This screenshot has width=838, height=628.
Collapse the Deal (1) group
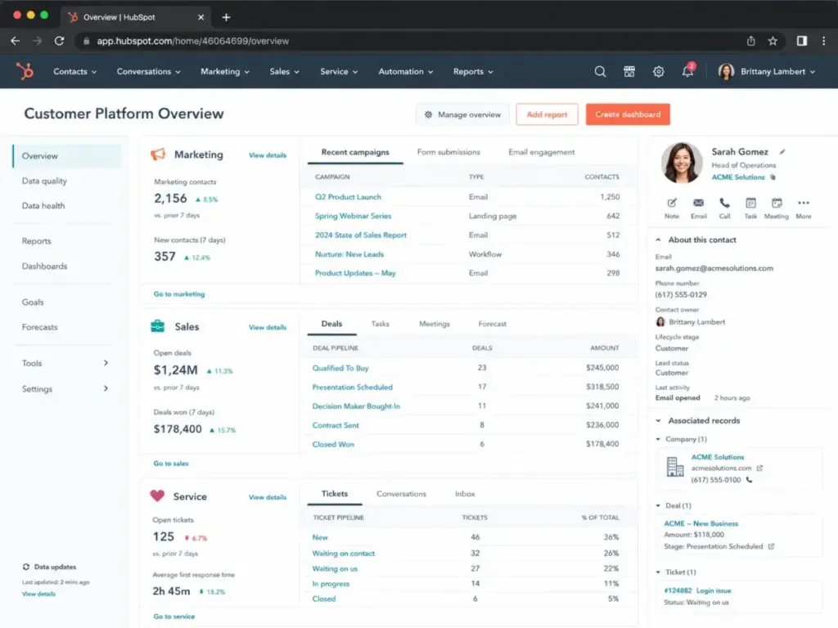pyautogui.click(x=658, y=505)
